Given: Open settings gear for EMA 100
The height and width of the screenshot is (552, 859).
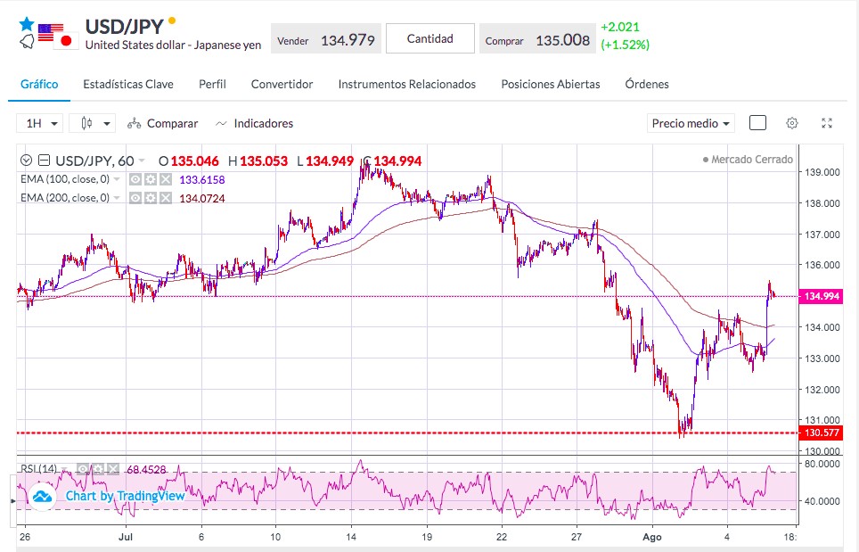Looking at the screenshot, I should 151,179.
